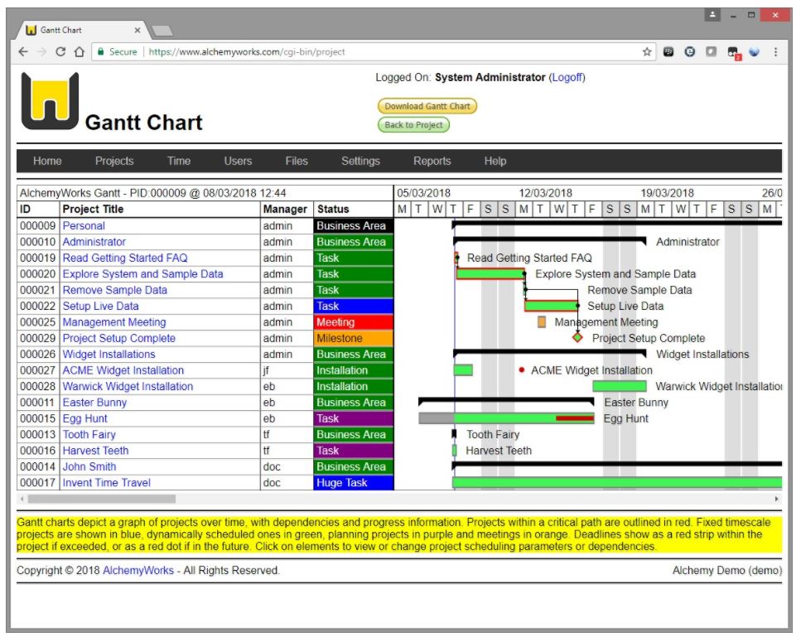The width and height of the screenshot is (801, 642).
Task: Click ACME Widget Installation red deadline dot
Action: (522, 369)
